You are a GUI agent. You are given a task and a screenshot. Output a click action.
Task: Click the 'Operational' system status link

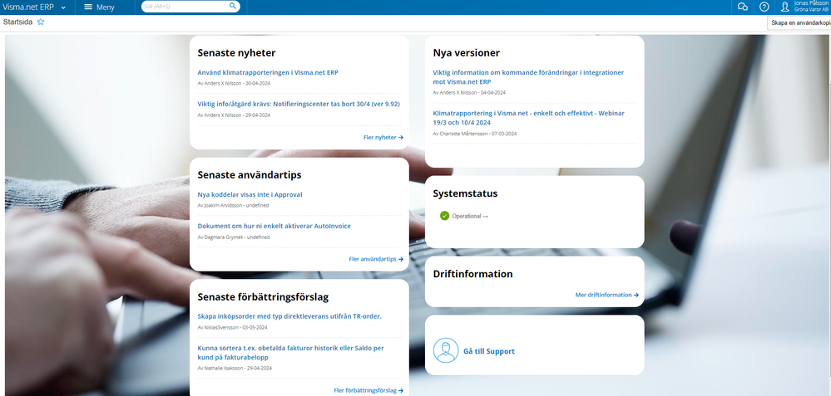click(x=469, y=216)
